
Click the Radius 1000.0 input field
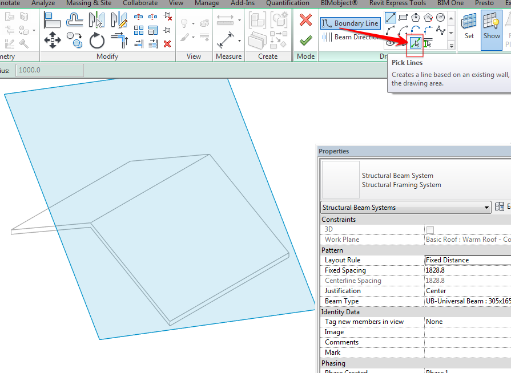tap(50, 70)
